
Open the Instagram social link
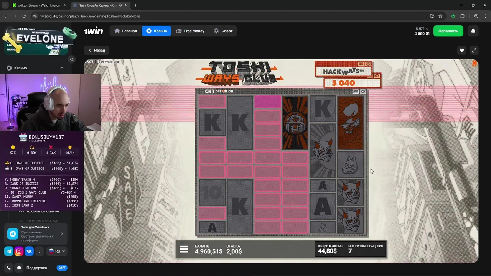point(19,251)
